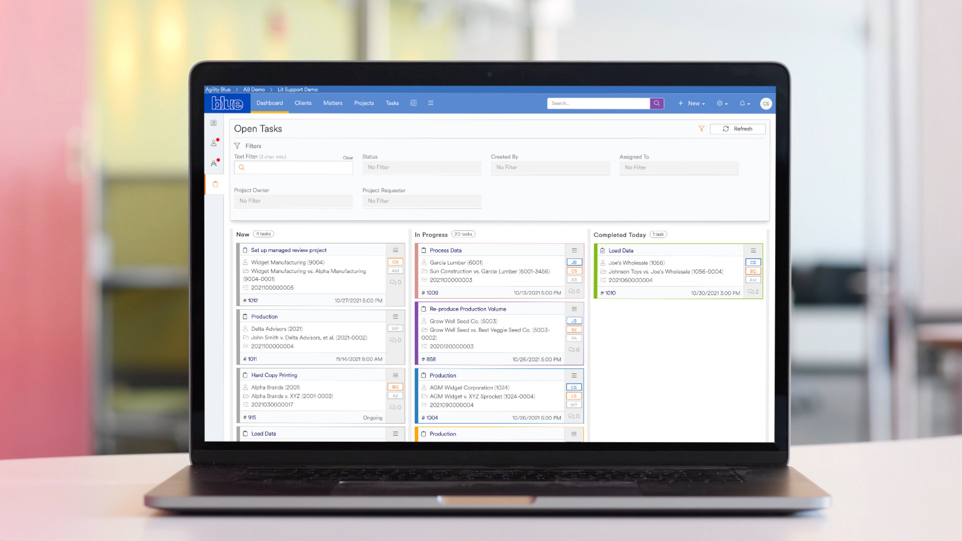Image resolution: width=962 pixels, height=541 pixels.
Task: Go to the Clients tab
Action: (x=303, y=103)
